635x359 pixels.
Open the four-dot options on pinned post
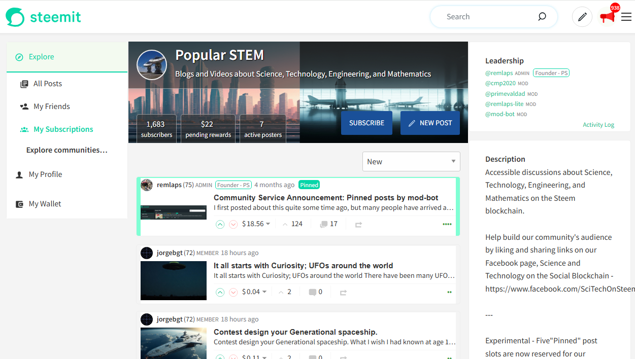click(x=447, y=224)
